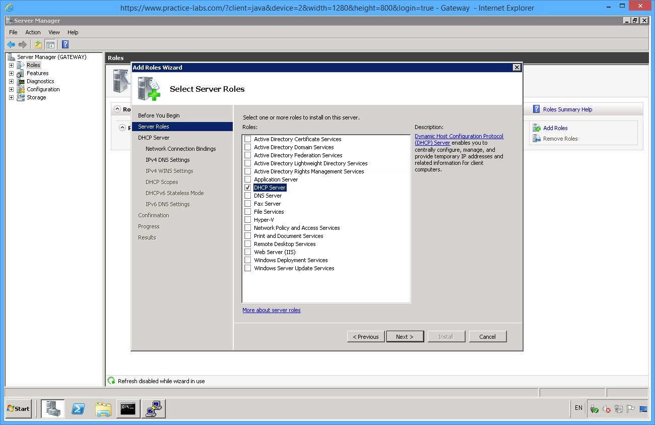655x425 pixels.
Task: Cancel the Add Roles Wizard
Action: [x=487, y=337]
